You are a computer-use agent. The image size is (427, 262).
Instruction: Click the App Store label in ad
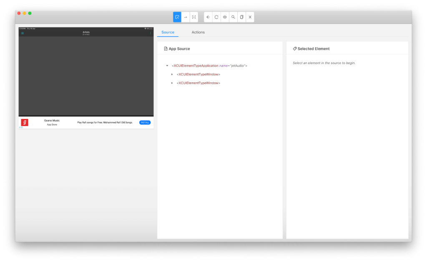point(52,125)
